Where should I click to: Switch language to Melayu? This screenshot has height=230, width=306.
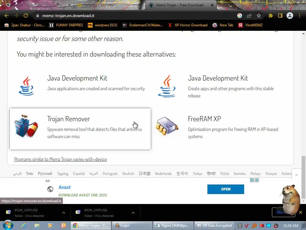click(255, 173)
